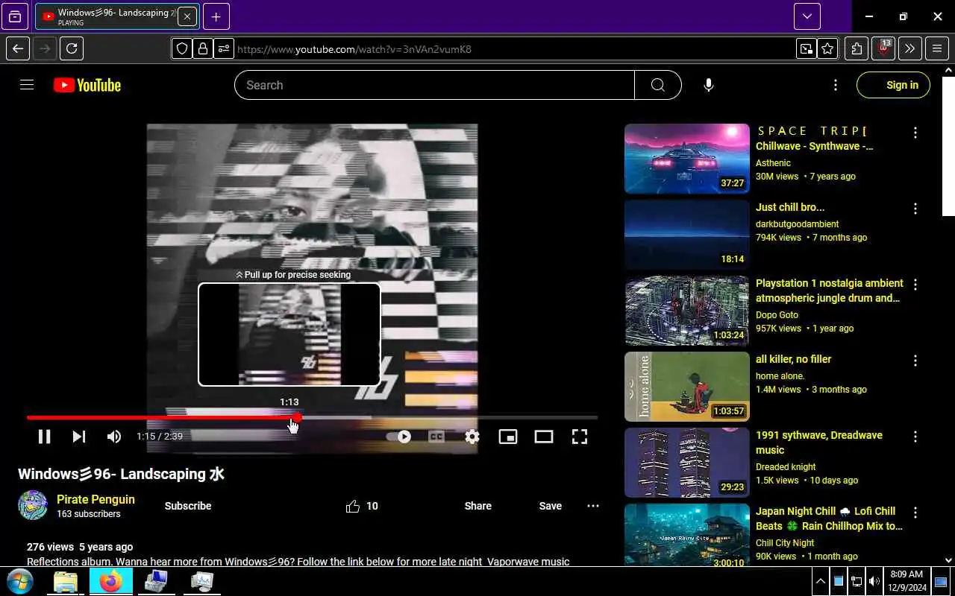The image size is (955, 596).
Task: Go to YouTube home logo
Action: pyautogui.click(x=87, y=85)
